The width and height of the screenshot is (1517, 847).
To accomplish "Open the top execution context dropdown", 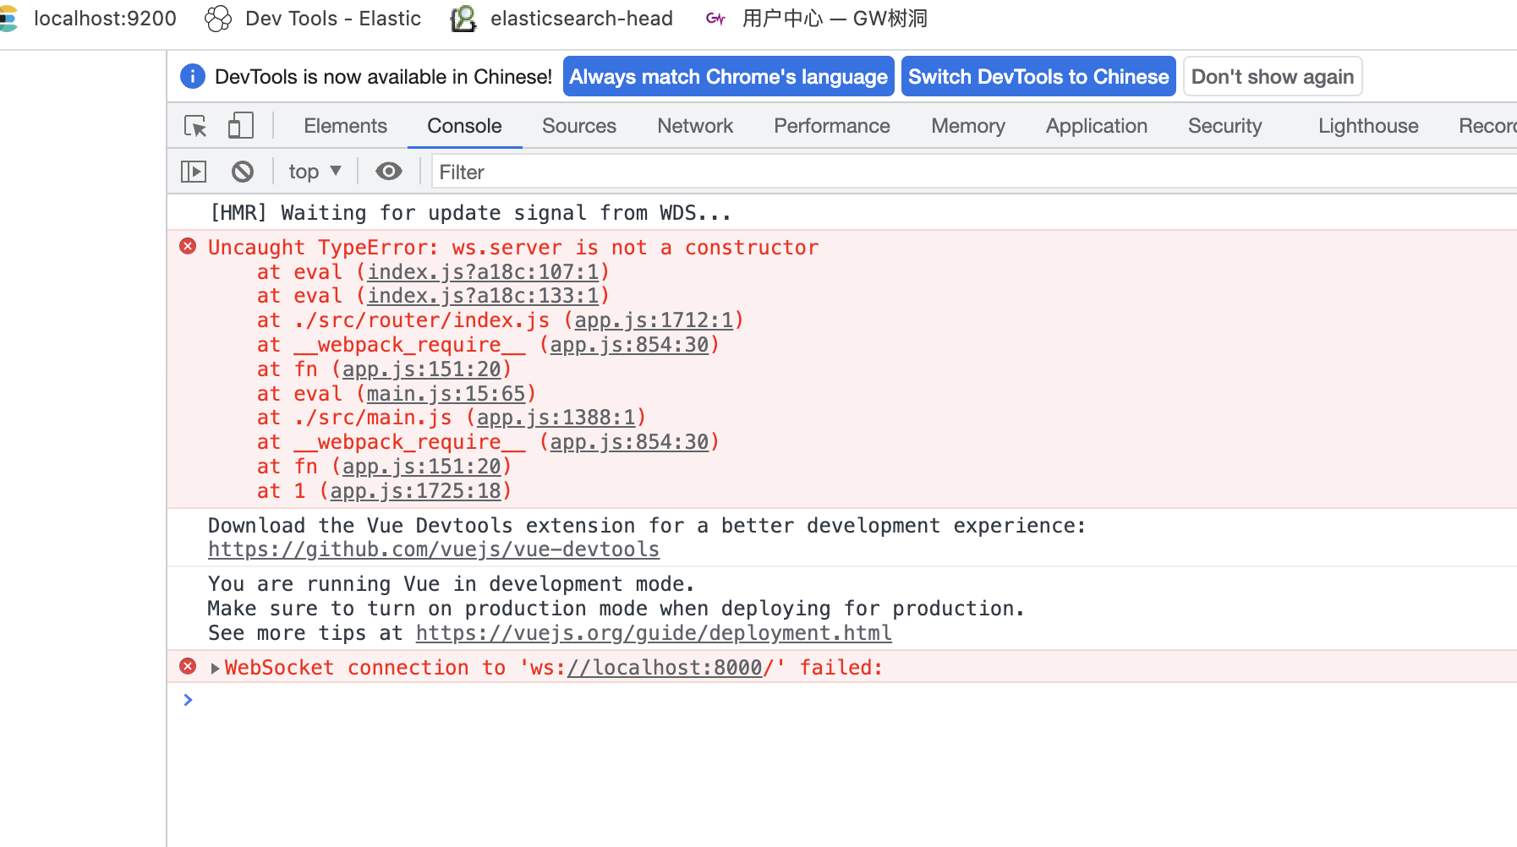I will 314,171.
